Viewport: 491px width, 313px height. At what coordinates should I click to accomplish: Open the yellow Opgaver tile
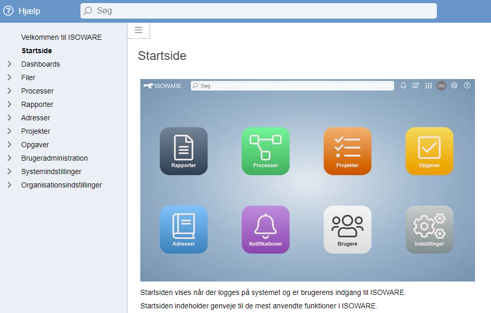click(429, 151)
